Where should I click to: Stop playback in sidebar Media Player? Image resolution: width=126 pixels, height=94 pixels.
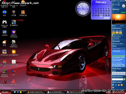click(x=116, y=73)
